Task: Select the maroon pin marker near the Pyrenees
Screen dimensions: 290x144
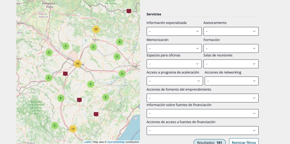Action: coord(129,11)
